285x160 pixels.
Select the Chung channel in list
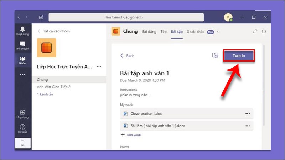pos(69,80)
